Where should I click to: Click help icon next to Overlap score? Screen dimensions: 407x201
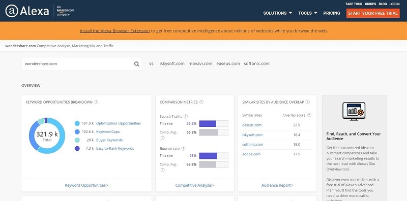click(x=309, y=115)
